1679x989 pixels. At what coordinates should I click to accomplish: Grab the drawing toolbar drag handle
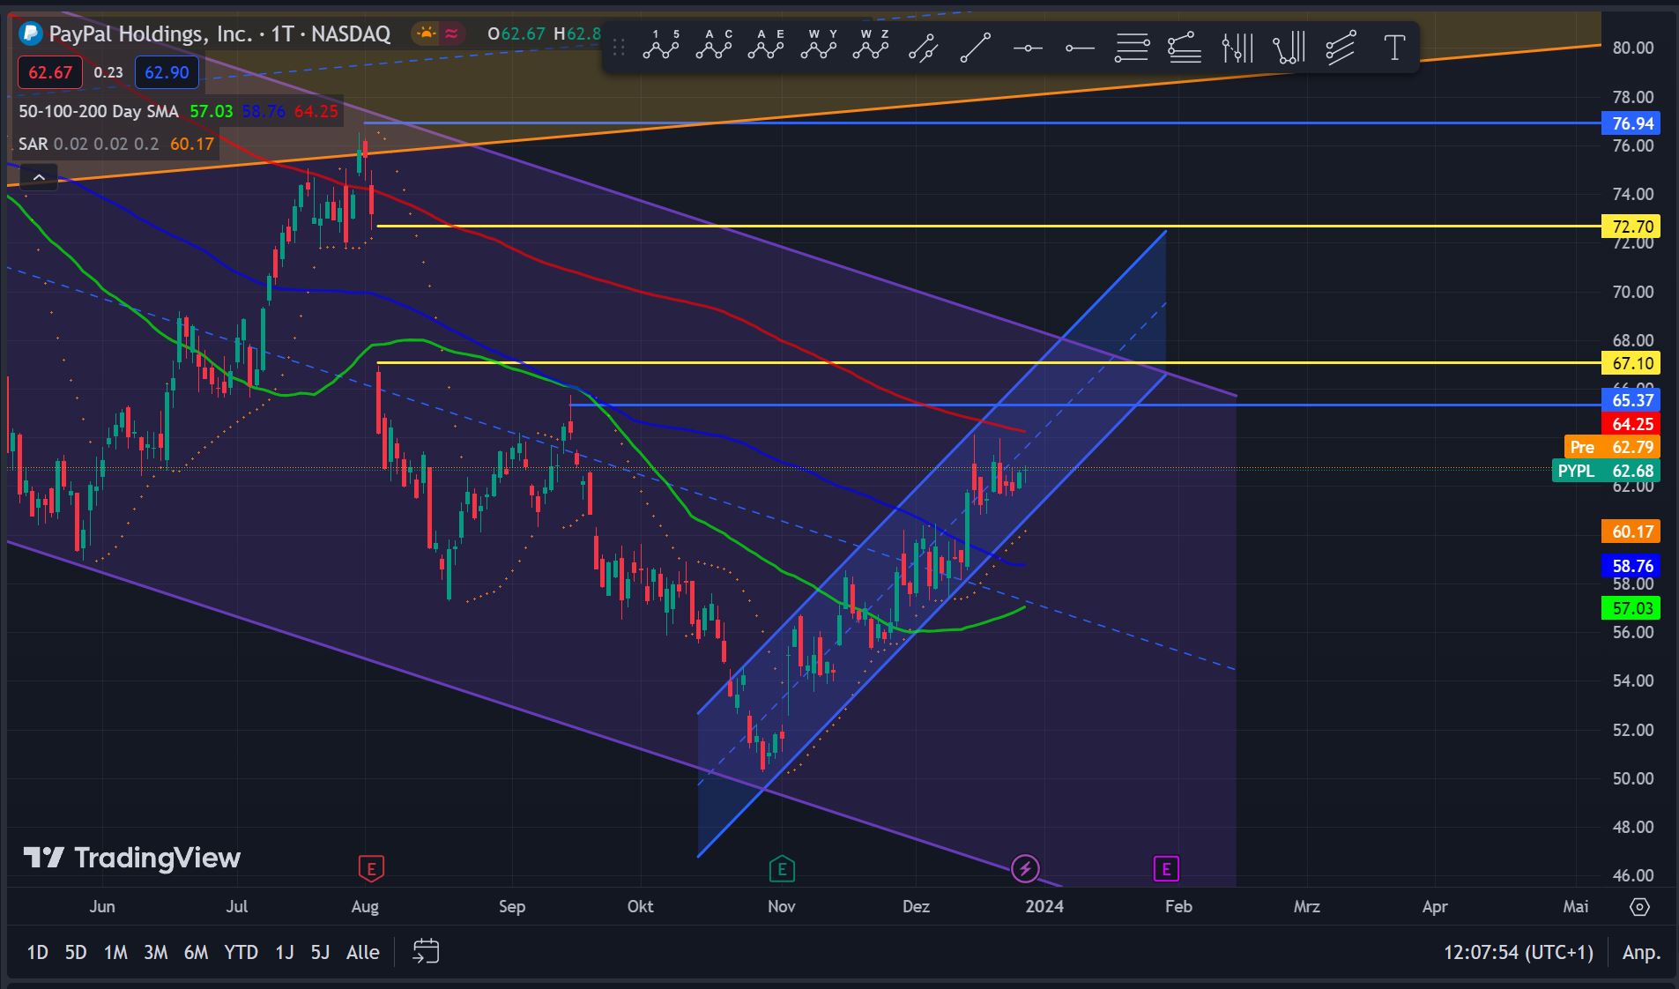[619, 47]
